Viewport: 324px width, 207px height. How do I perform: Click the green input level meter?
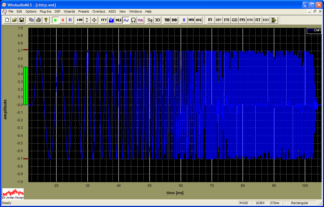(25, 86)
